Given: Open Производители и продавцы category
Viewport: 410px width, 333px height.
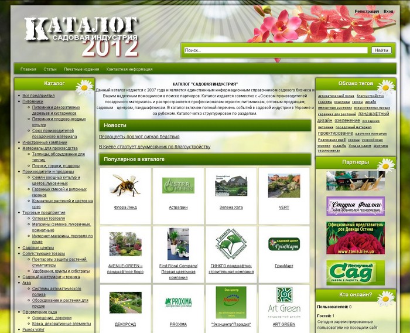Looking at the screenshot, I should (48, 171).
